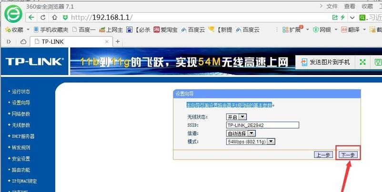Viewport: 382px width, 192px height.
Task: Reload the page with the refresh icon
Action: coord(43,17)
